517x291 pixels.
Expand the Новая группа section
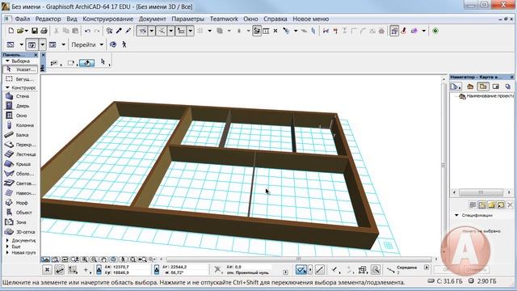(7, 252)
